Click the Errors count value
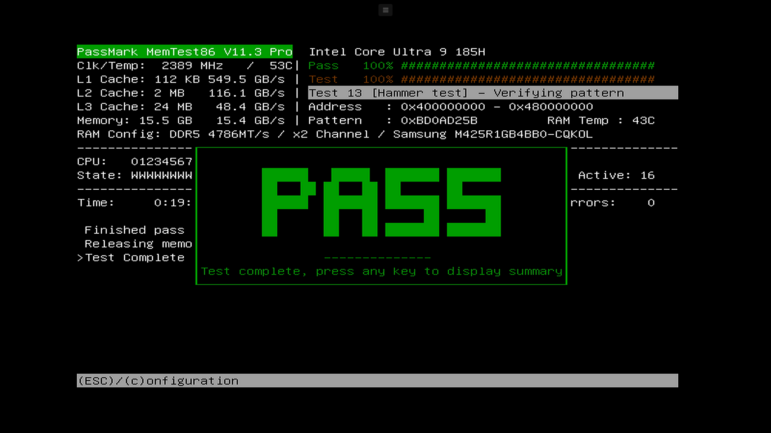This screenshot has width=771, height=433. 651,203
